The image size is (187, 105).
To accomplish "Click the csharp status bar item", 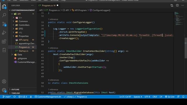I will [x=68, y=97].
